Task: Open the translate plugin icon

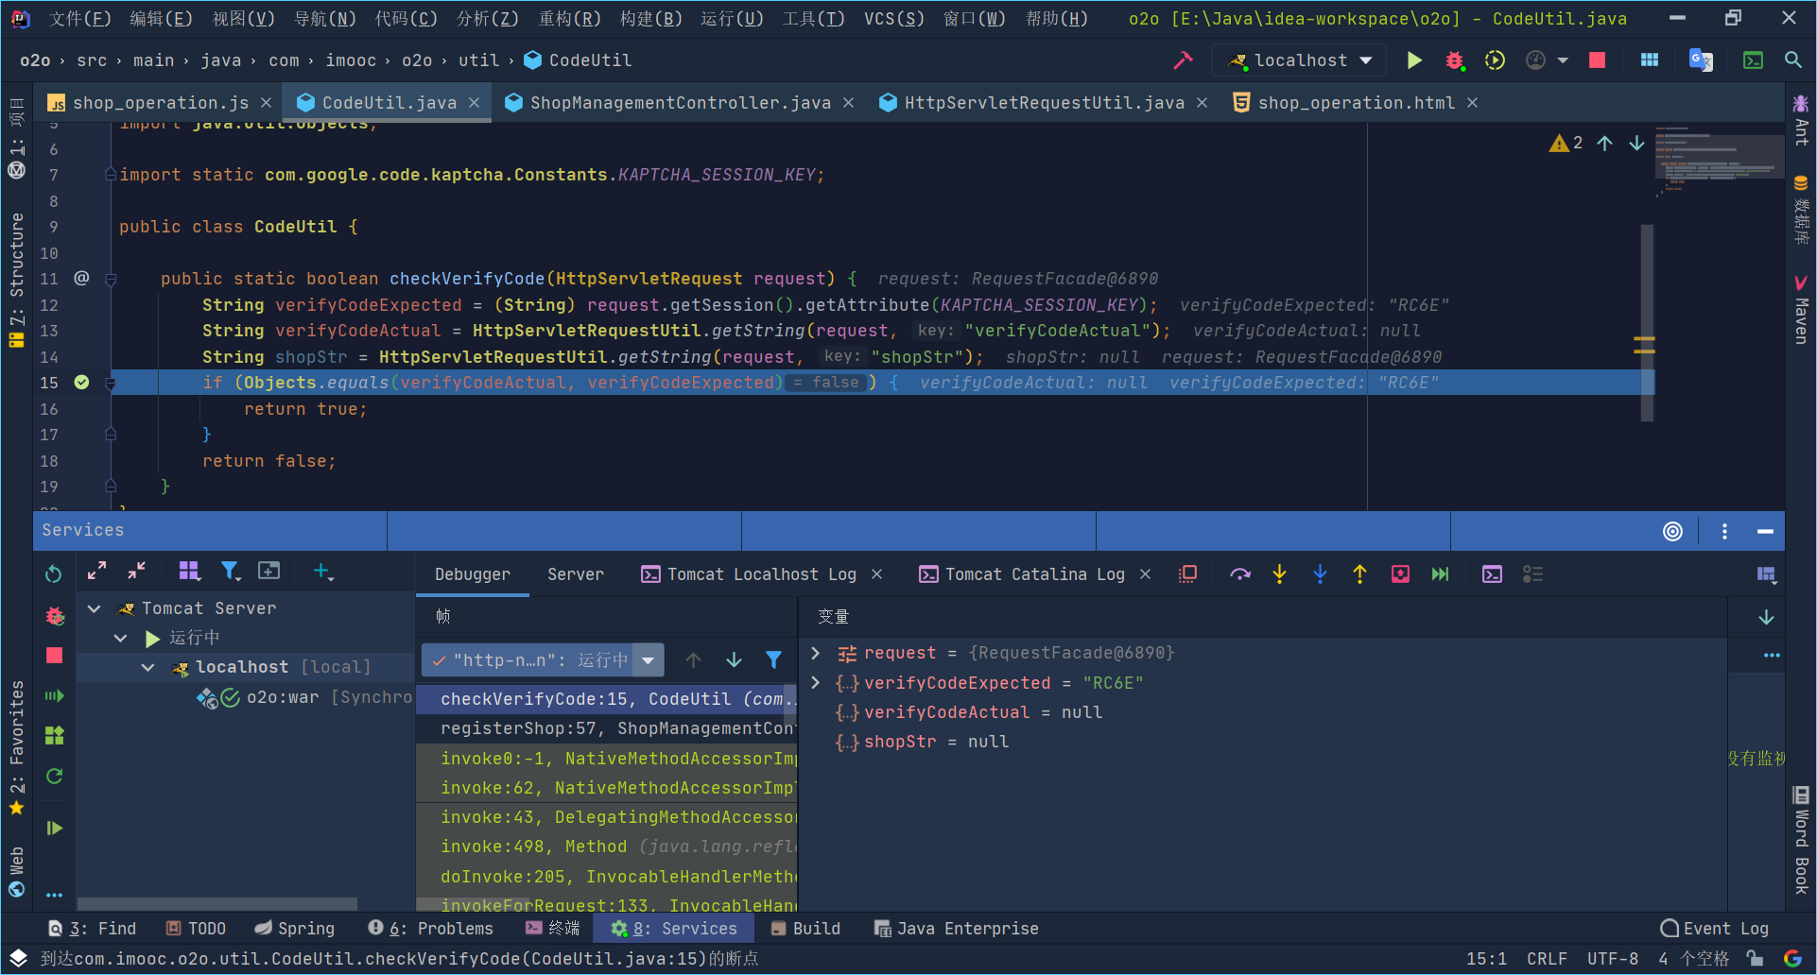Action: pyautogui.click(x=1701, y=60)
